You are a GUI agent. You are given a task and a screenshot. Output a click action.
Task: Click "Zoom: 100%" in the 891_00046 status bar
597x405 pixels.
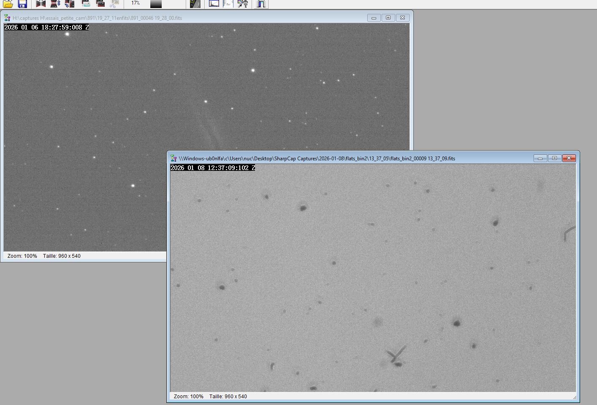[x=22, y=256]
